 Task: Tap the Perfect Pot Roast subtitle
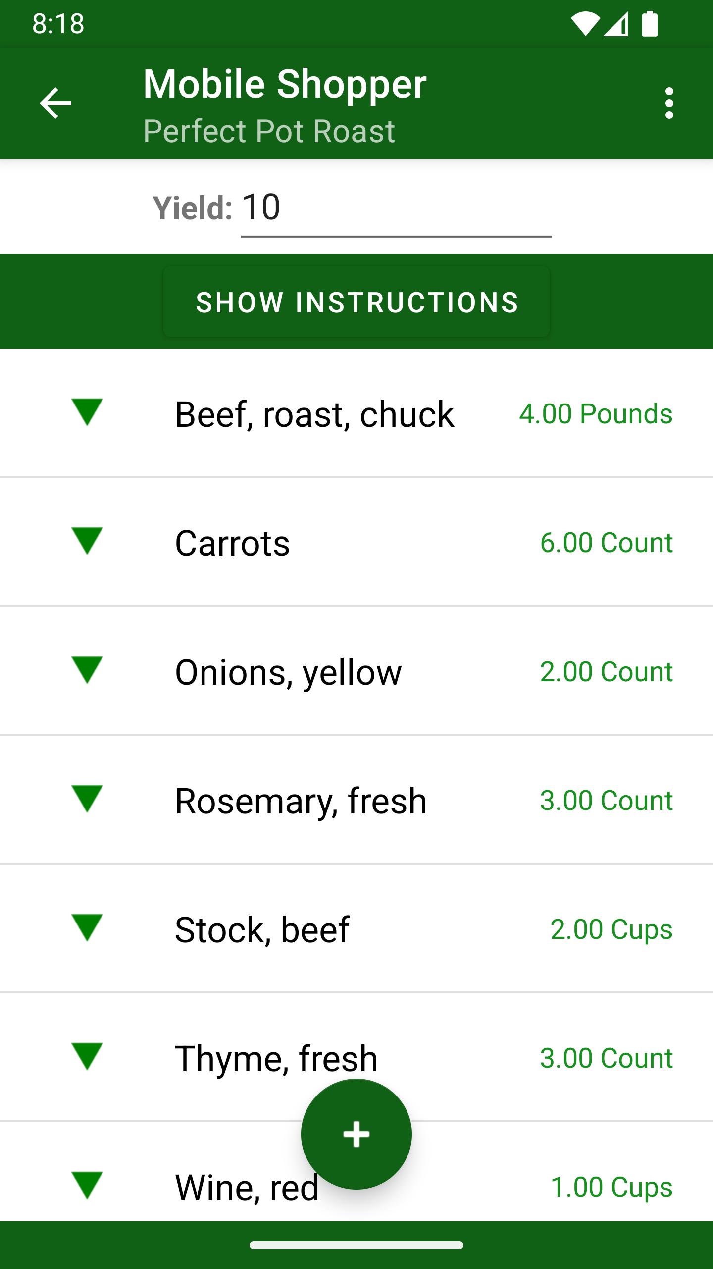click(x=269, y=131)
